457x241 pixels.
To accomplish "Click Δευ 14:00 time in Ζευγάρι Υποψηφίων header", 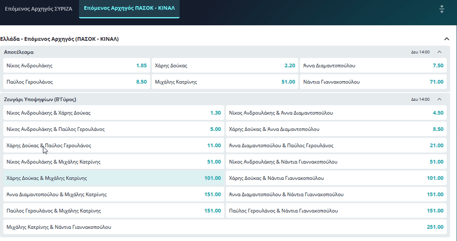I will pos(420,99).
